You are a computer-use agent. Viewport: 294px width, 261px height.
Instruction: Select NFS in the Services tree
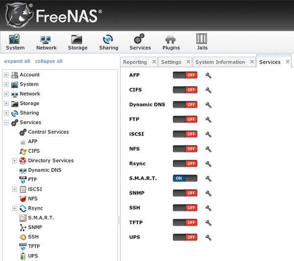[x=29, y=199]
